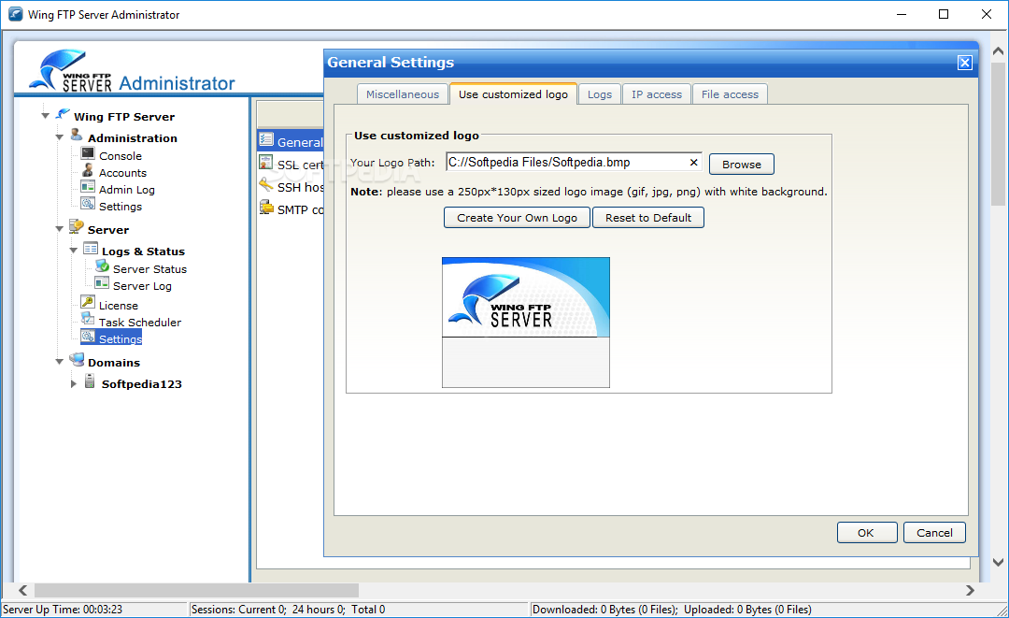This screenshot has width=1009, height=618.
Task: Open Task Scheduler tree item
Action: [139, 322]
